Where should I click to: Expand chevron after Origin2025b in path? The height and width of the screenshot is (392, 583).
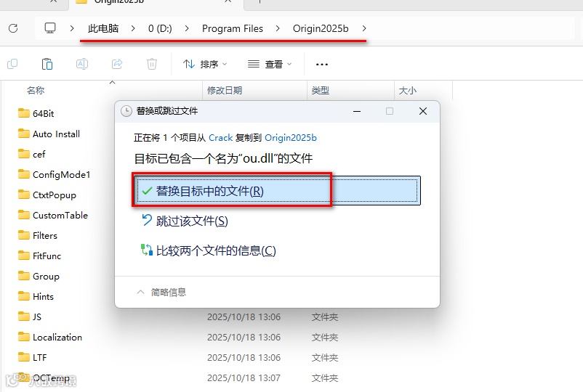(364, 28)
